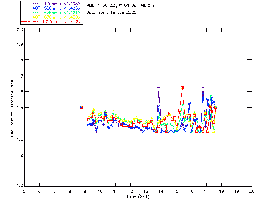Viewport: 259px width, 207px height.
Task: Click the last data point near 17.6 GMT
Action: tap(216, 107)
